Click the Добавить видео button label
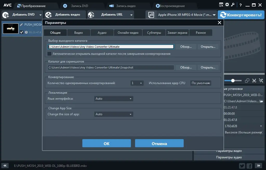Image resolution: width=266 pixels, height=170 pixels. pos(68,15)
